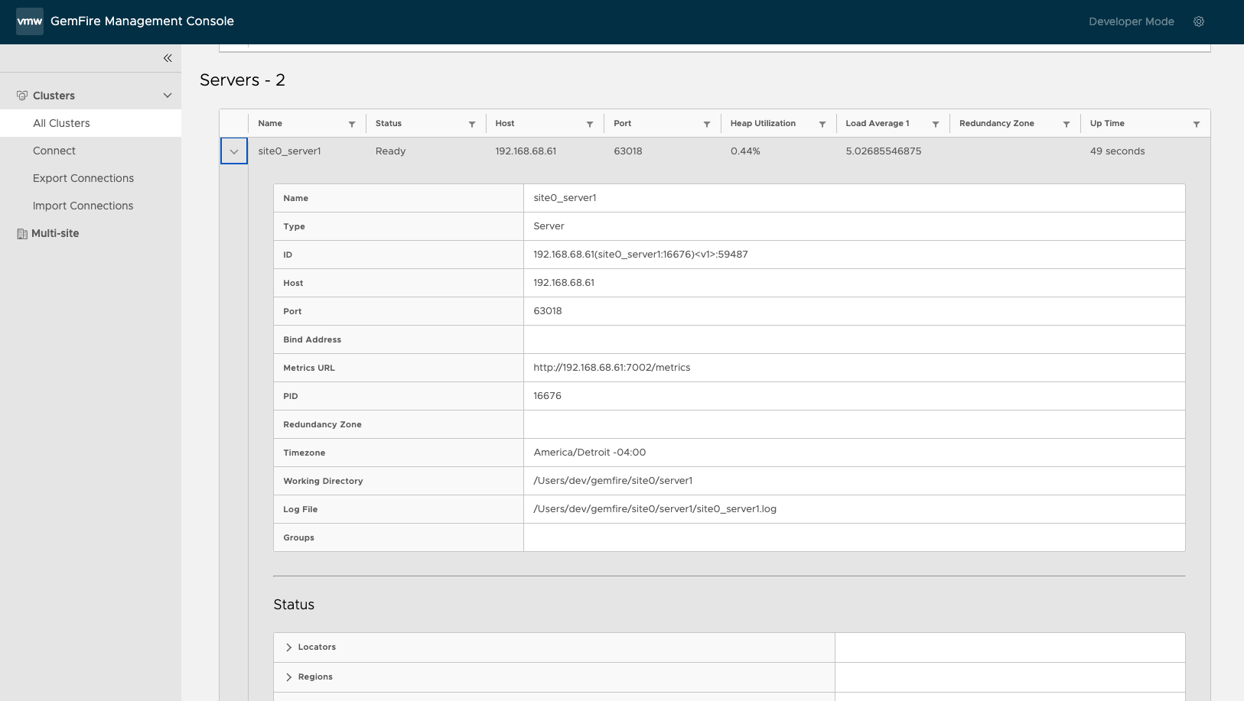Sort by Status column header
This screenshot has height=701, width=1244.
click(x=389, y=123)
